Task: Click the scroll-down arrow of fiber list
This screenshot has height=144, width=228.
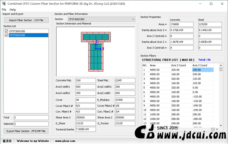Action: pos(221,125)
